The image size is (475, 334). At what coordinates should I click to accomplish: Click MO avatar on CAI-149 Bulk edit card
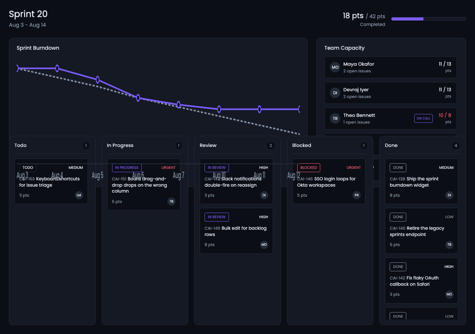coord(264,245)
